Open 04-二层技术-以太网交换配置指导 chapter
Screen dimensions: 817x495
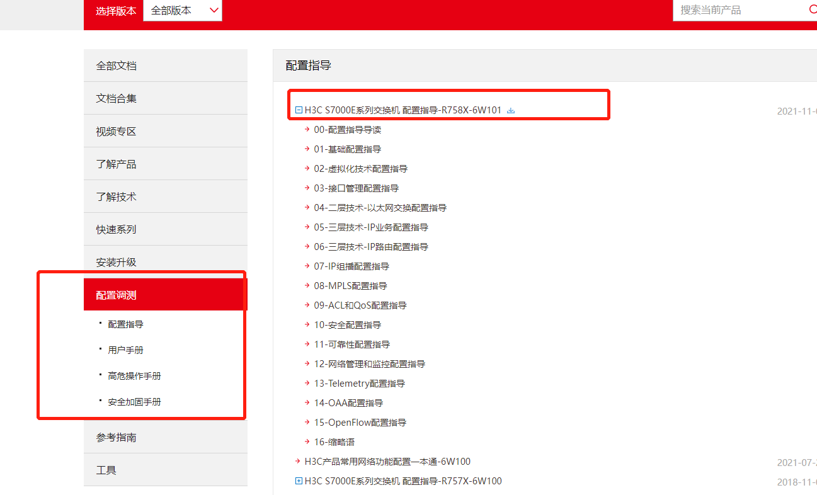[380, 208]
